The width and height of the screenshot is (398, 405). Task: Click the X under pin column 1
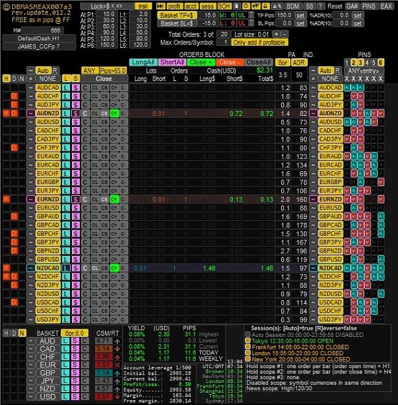347,78
